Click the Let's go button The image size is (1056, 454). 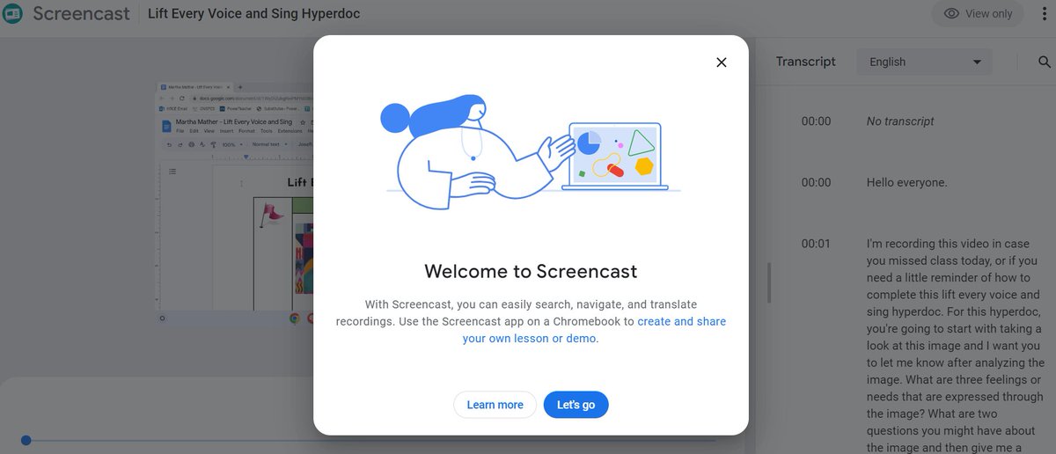576,405
